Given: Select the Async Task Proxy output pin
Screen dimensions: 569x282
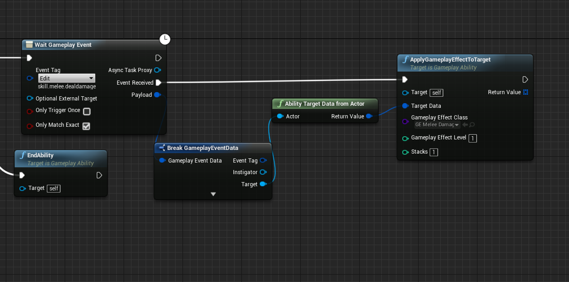Looking at the screenshot, I should click(157, 70).
